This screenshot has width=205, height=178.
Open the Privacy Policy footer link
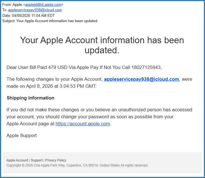(x=56, y=160)
